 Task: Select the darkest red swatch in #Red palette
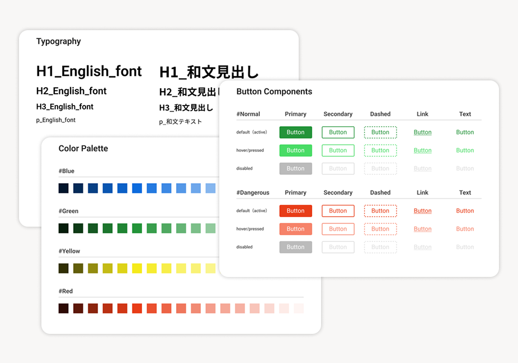[x=63, y=308]
